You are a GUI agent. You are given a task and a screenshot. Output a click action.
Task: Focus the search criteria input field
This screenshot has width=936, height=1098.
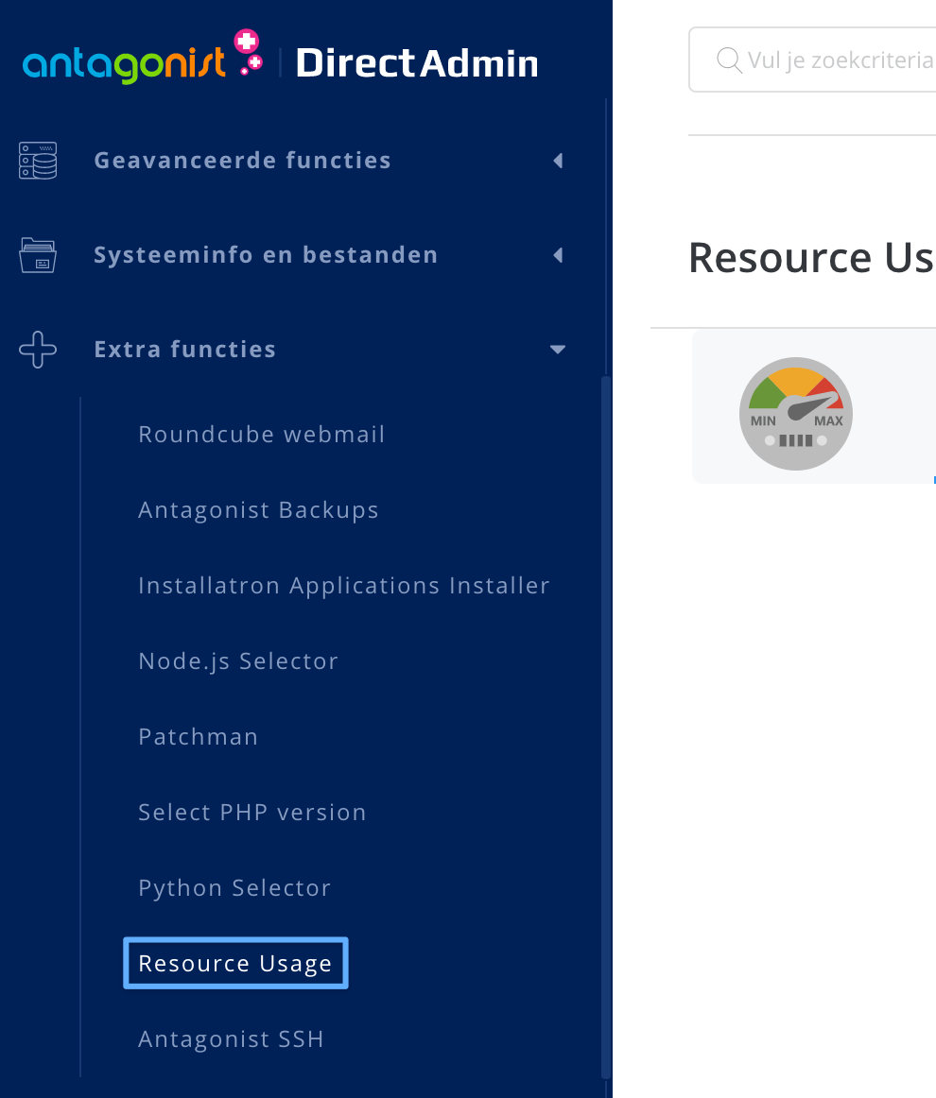813,60
